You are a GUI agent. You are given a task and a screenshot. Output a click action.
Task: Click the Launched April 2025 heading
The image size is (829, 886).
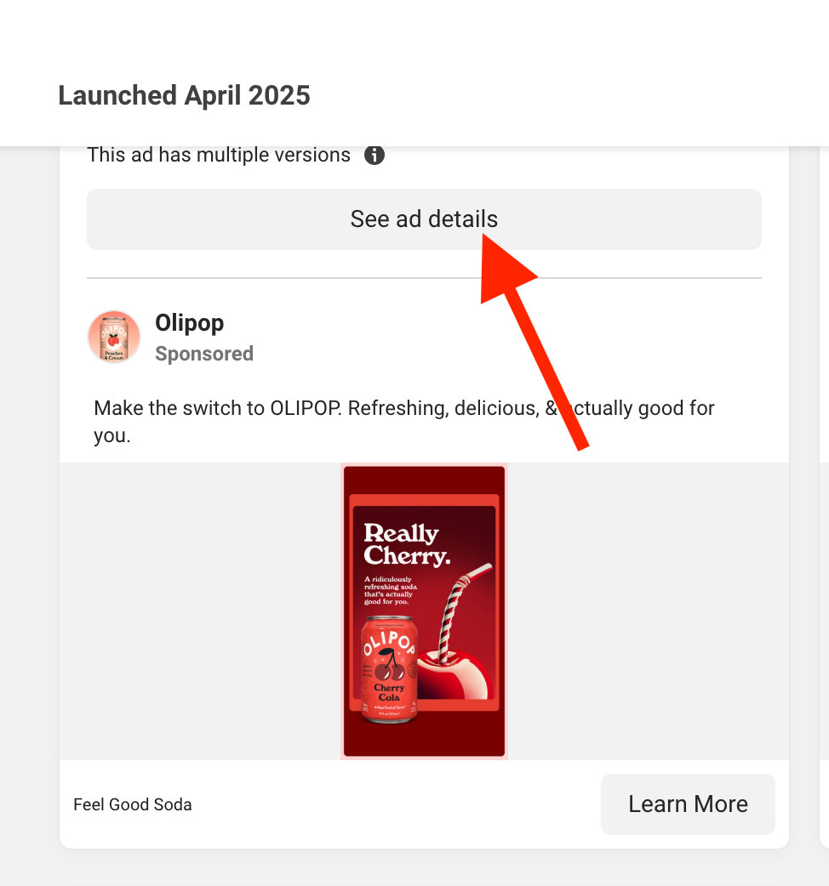pos(185,95)
